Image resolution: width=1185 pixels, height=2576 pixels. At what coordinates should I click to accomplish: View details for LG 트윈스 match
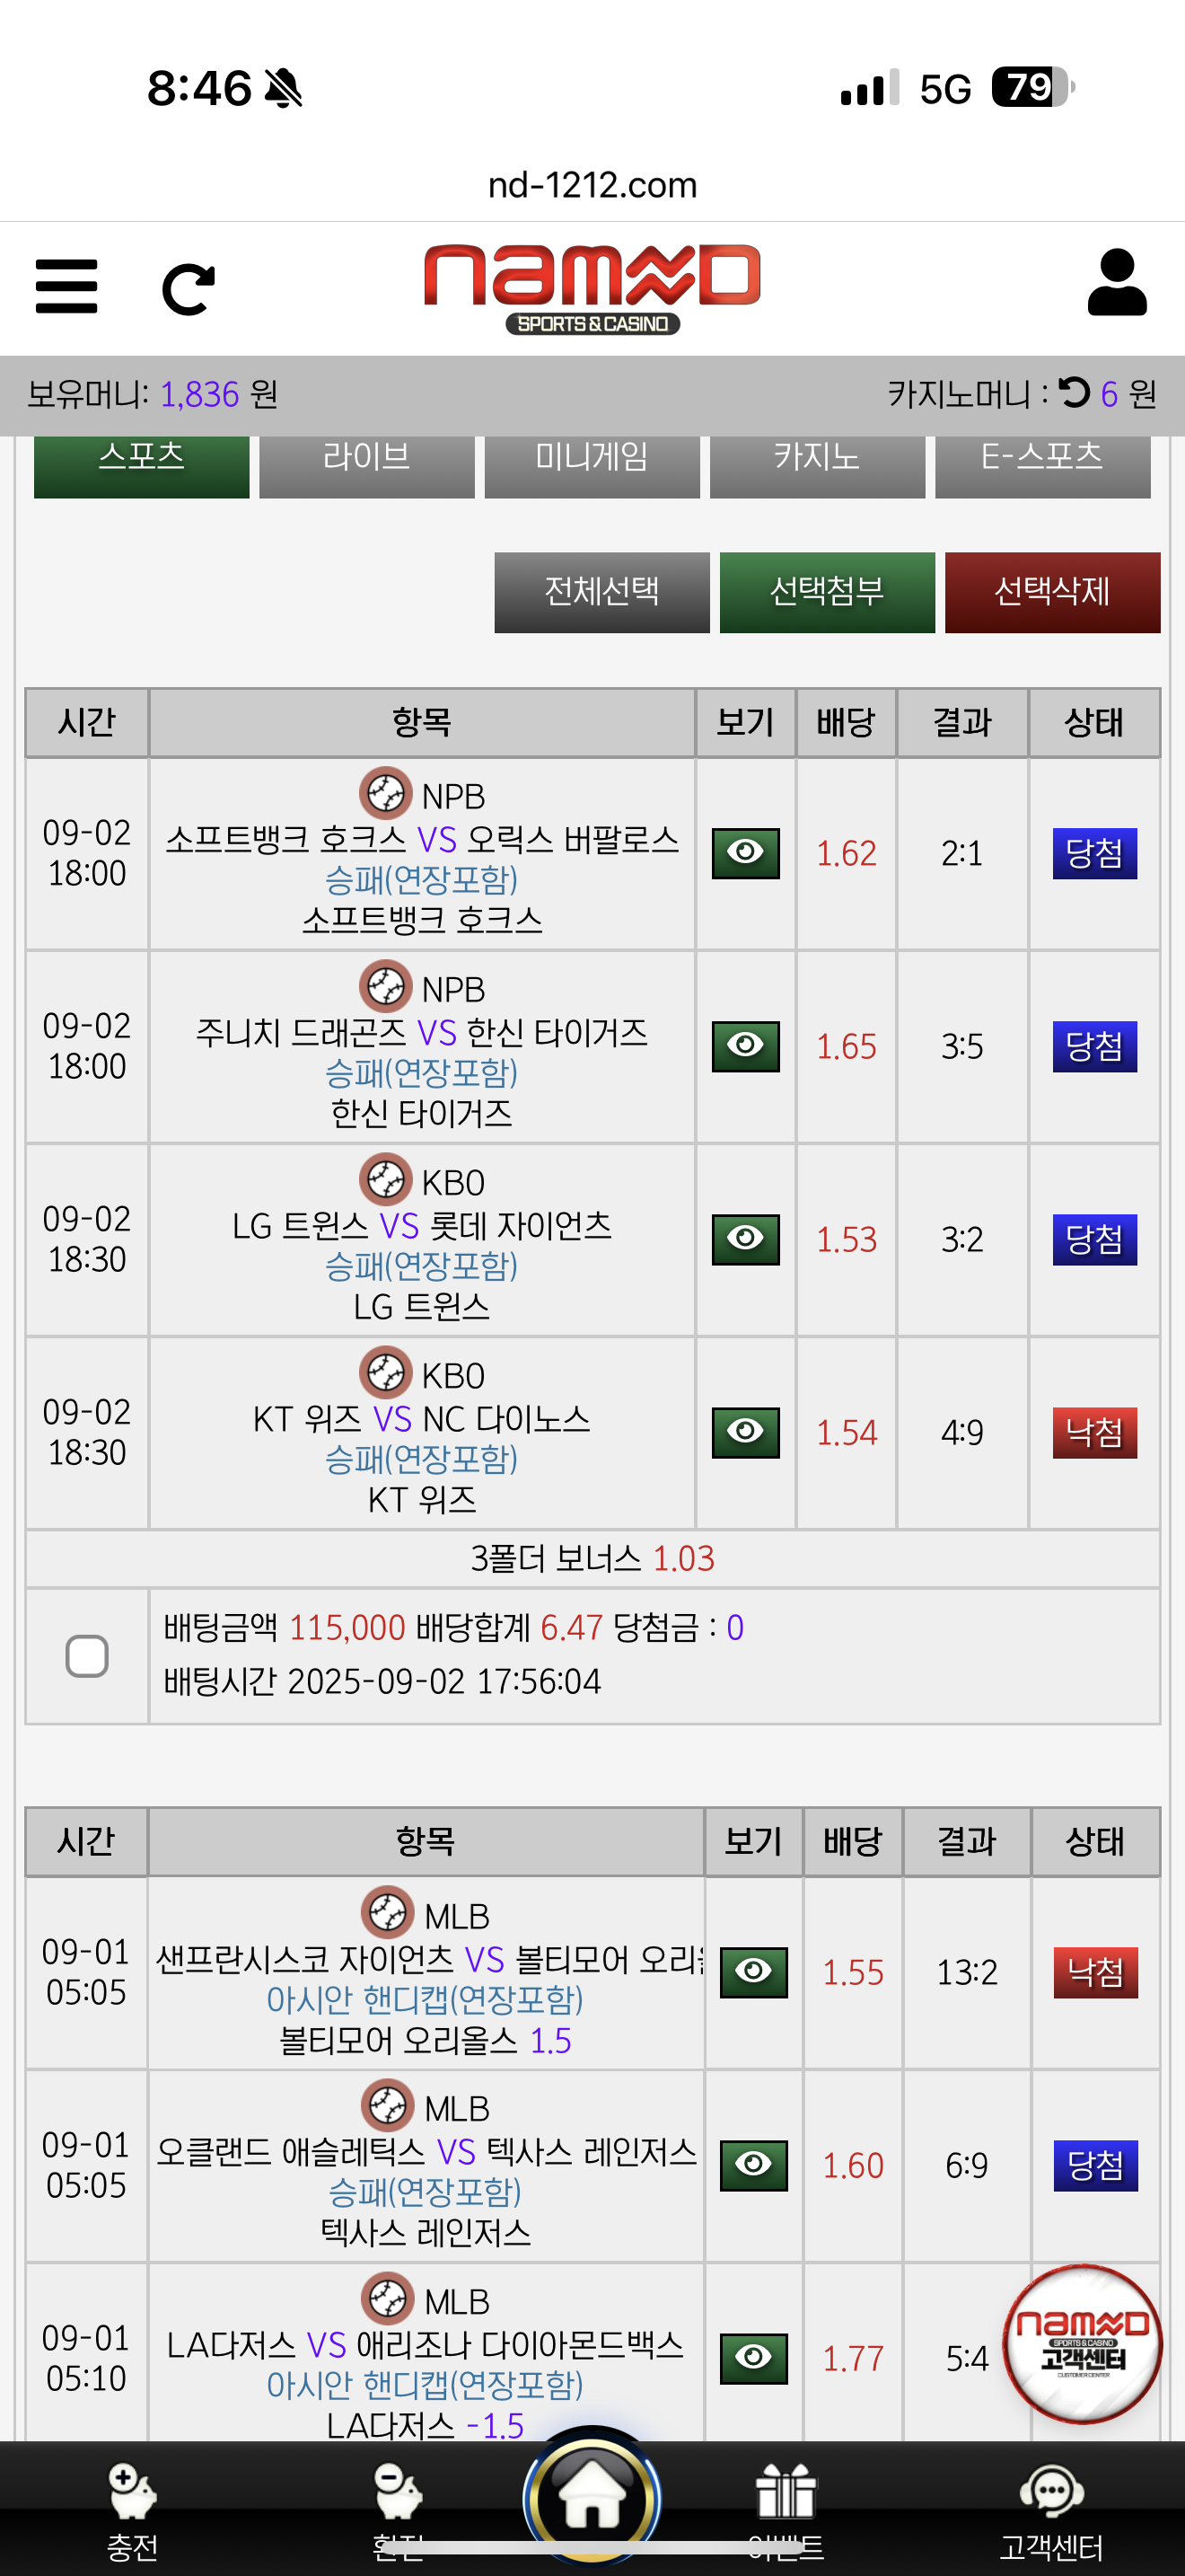pos(745,1239)
